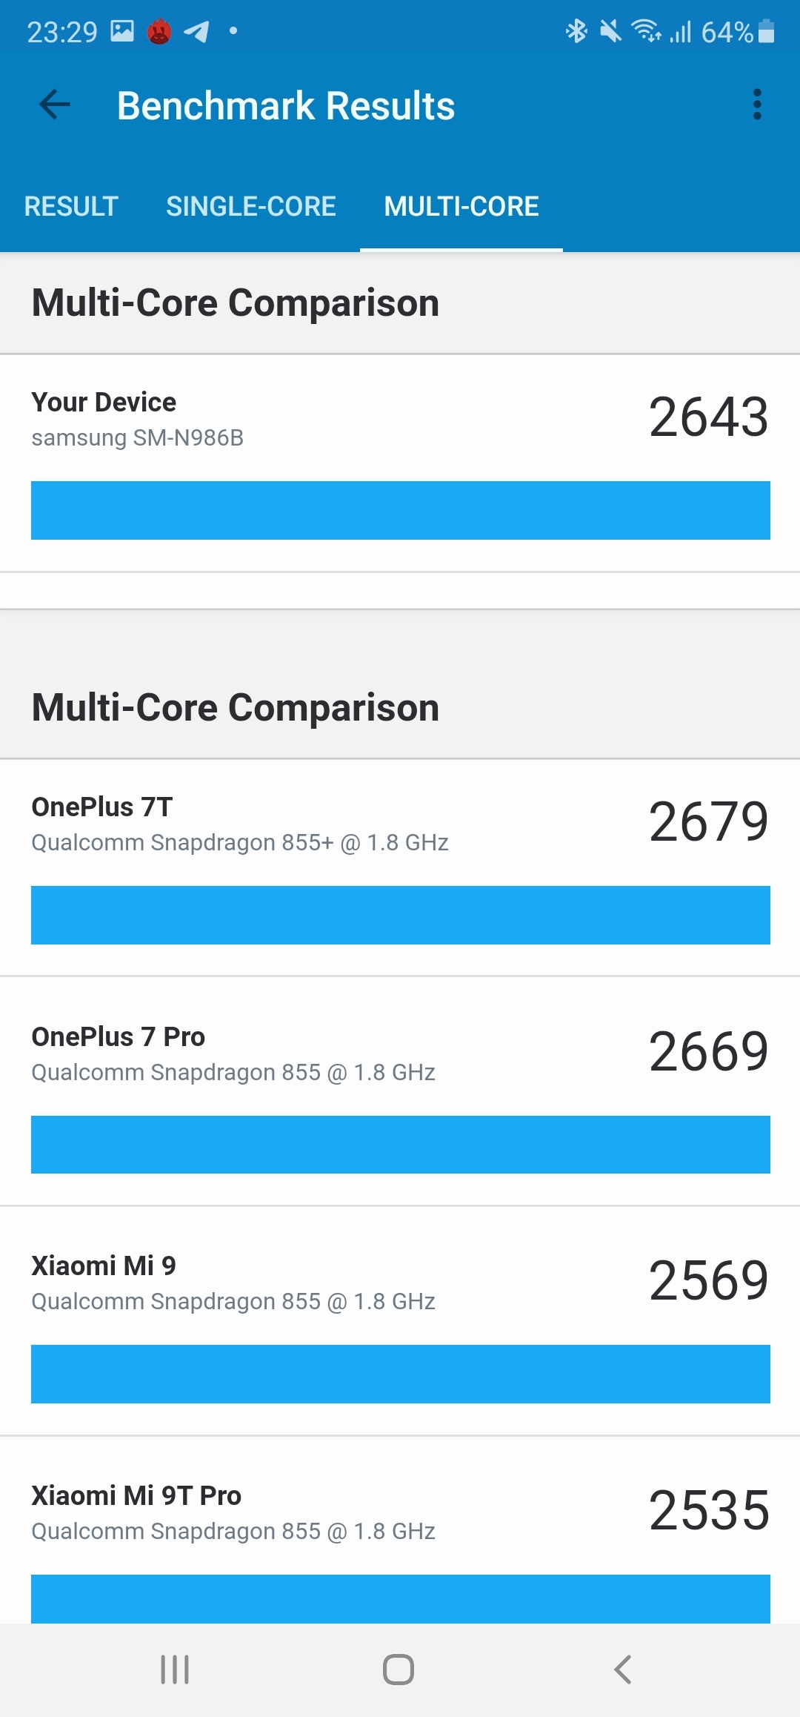
Task: Tap the system back navigation chevron
Action: [623, 1669]
